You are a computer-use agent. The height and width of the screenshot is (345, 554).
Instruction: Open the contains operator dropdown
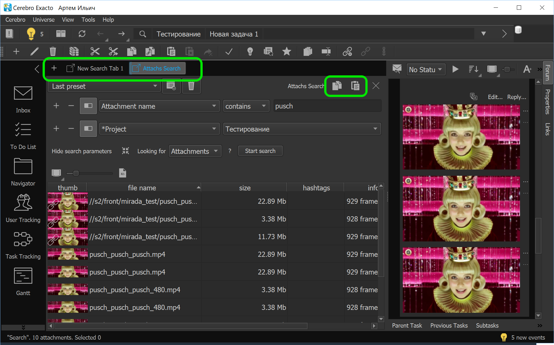(x=246, y=106)
